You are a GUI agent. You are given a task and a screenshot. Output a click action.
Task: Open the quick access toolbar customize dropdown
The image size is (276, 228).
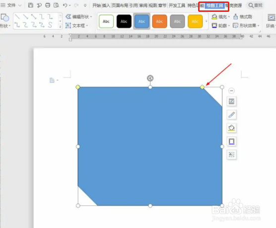pyautogui.click(x=85, y=5)
